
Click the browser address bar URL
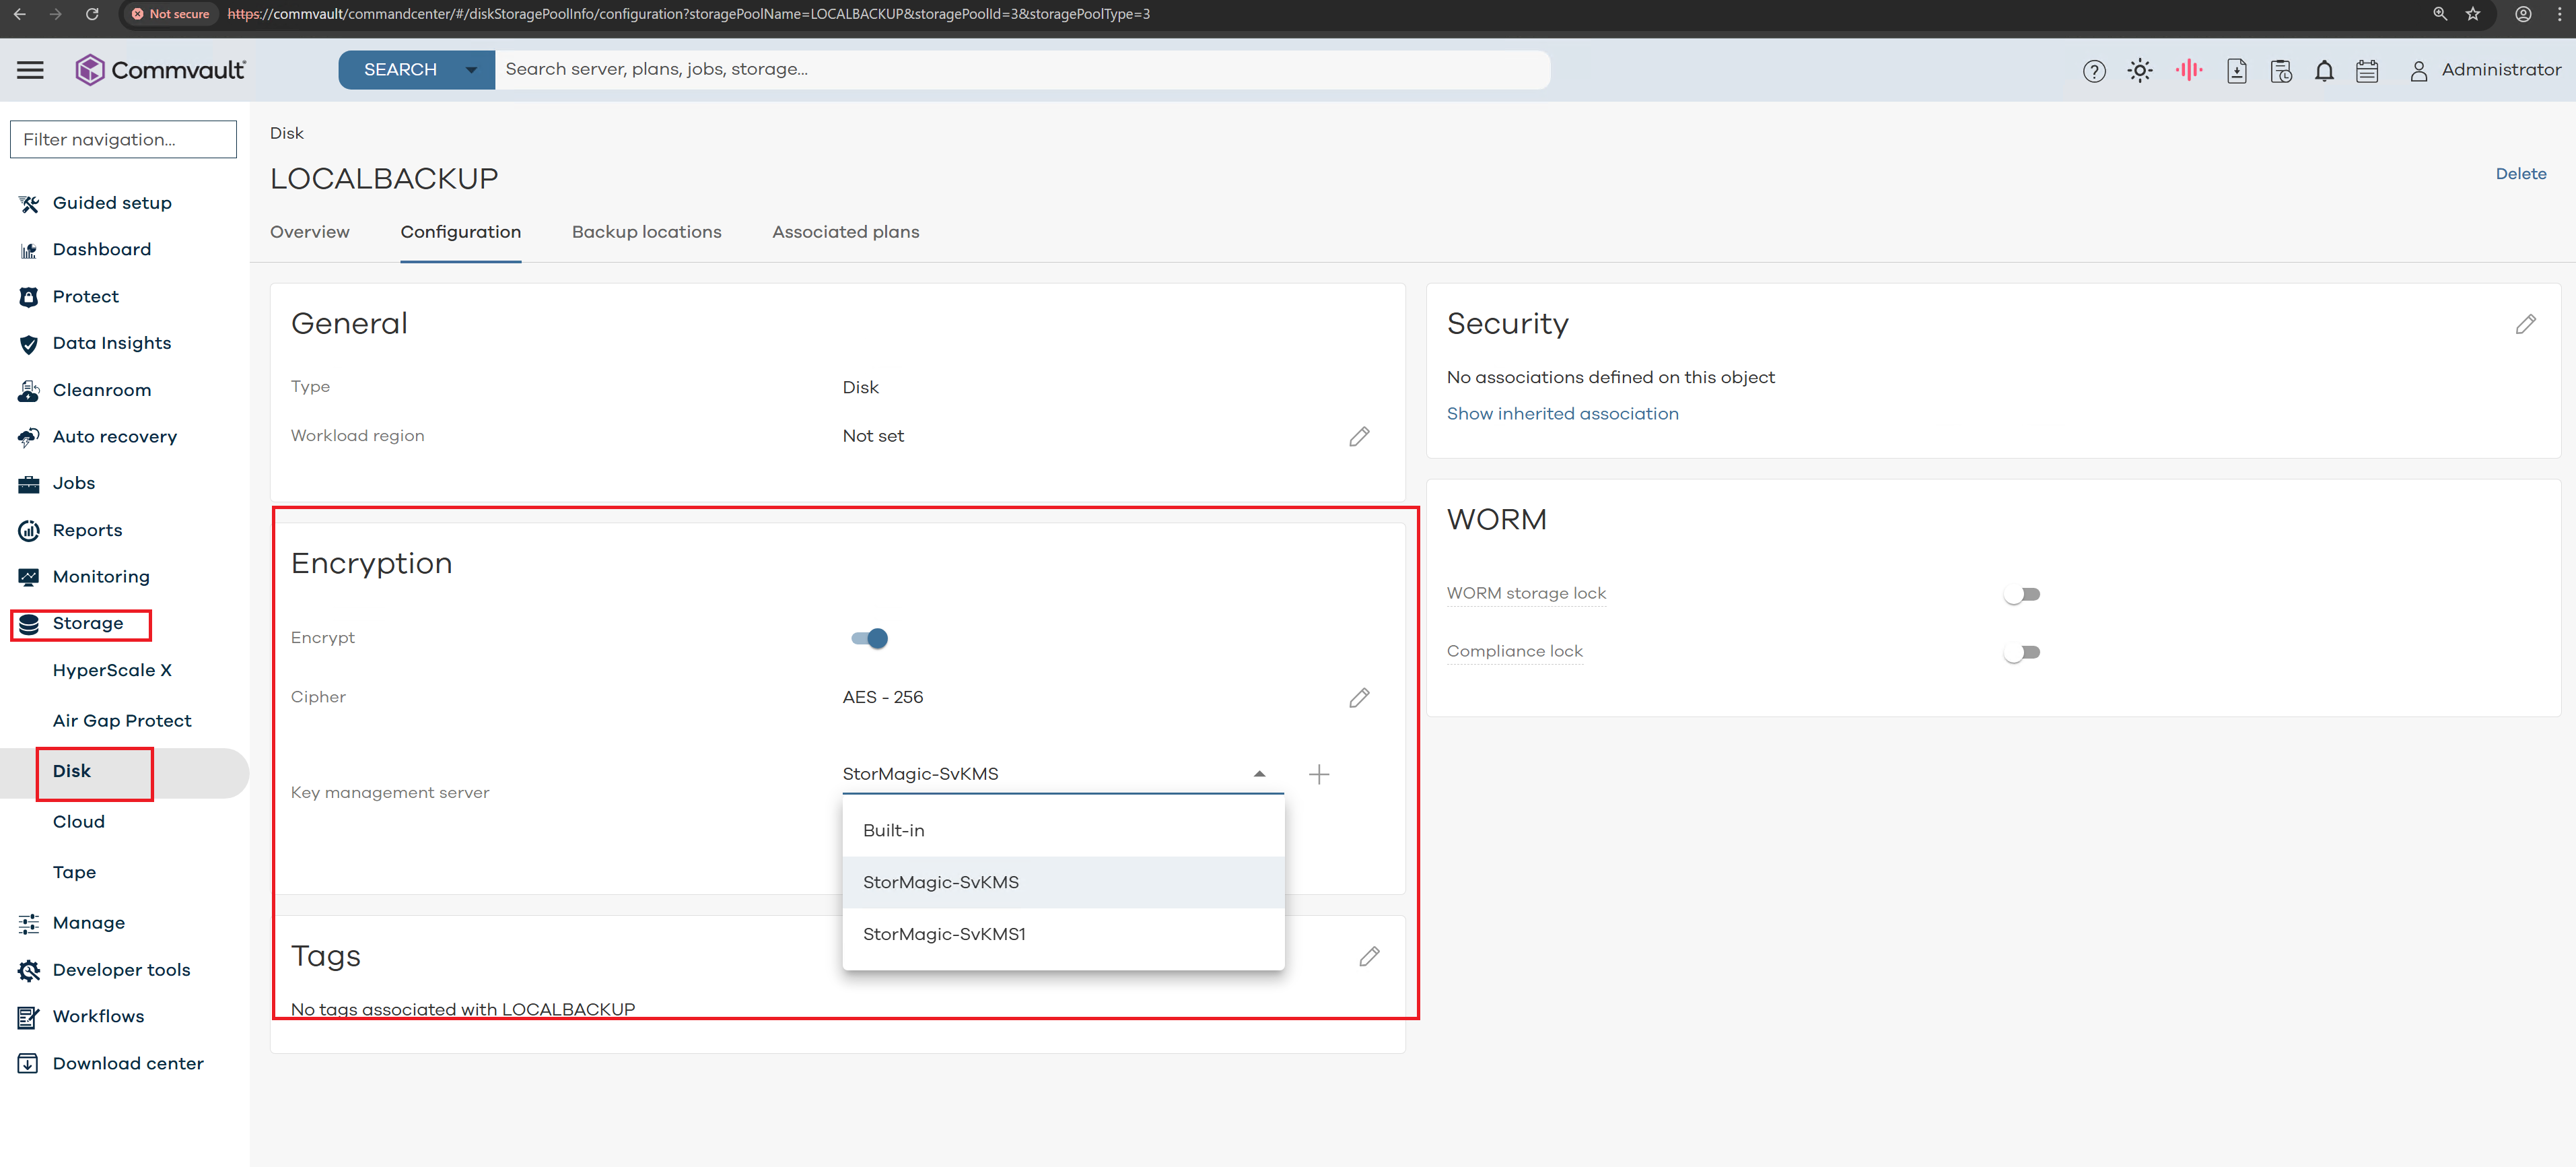(x=688, y=14)
